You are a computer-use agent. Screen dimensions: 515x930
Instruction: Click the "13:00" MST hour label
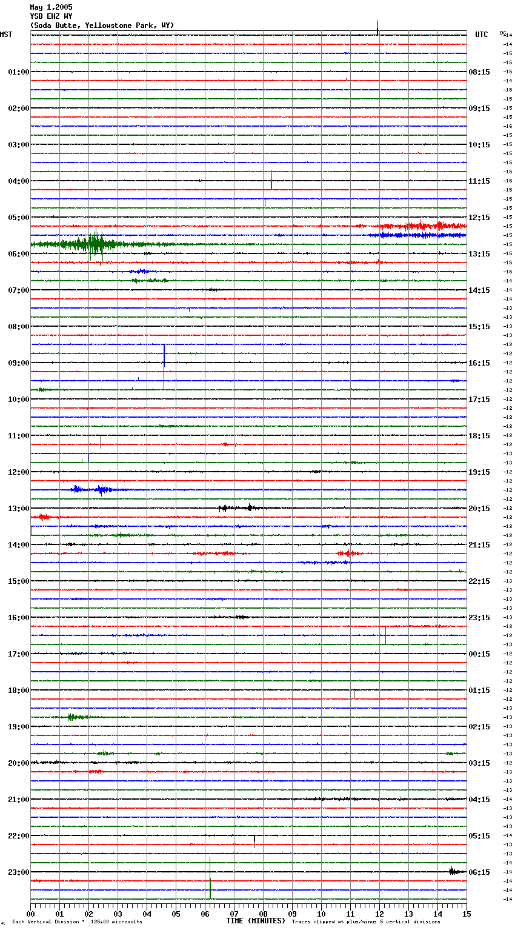pyautogui.click(x=19, y=509)
